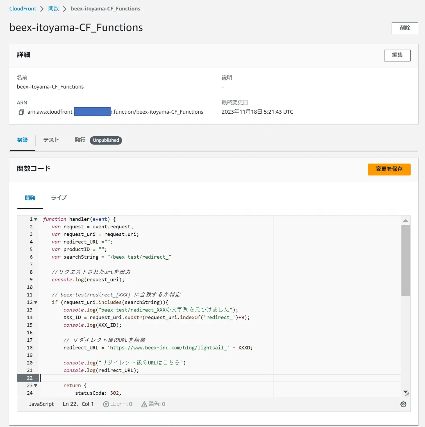Click the statusCode: 302 code line
425x427 pixels.
(98, 393)
